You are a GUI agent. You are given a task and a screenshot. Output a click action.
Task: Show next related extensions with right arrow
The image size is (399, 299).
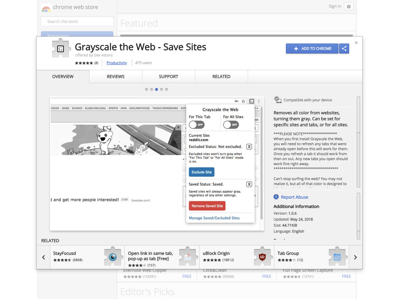point(355,257)
